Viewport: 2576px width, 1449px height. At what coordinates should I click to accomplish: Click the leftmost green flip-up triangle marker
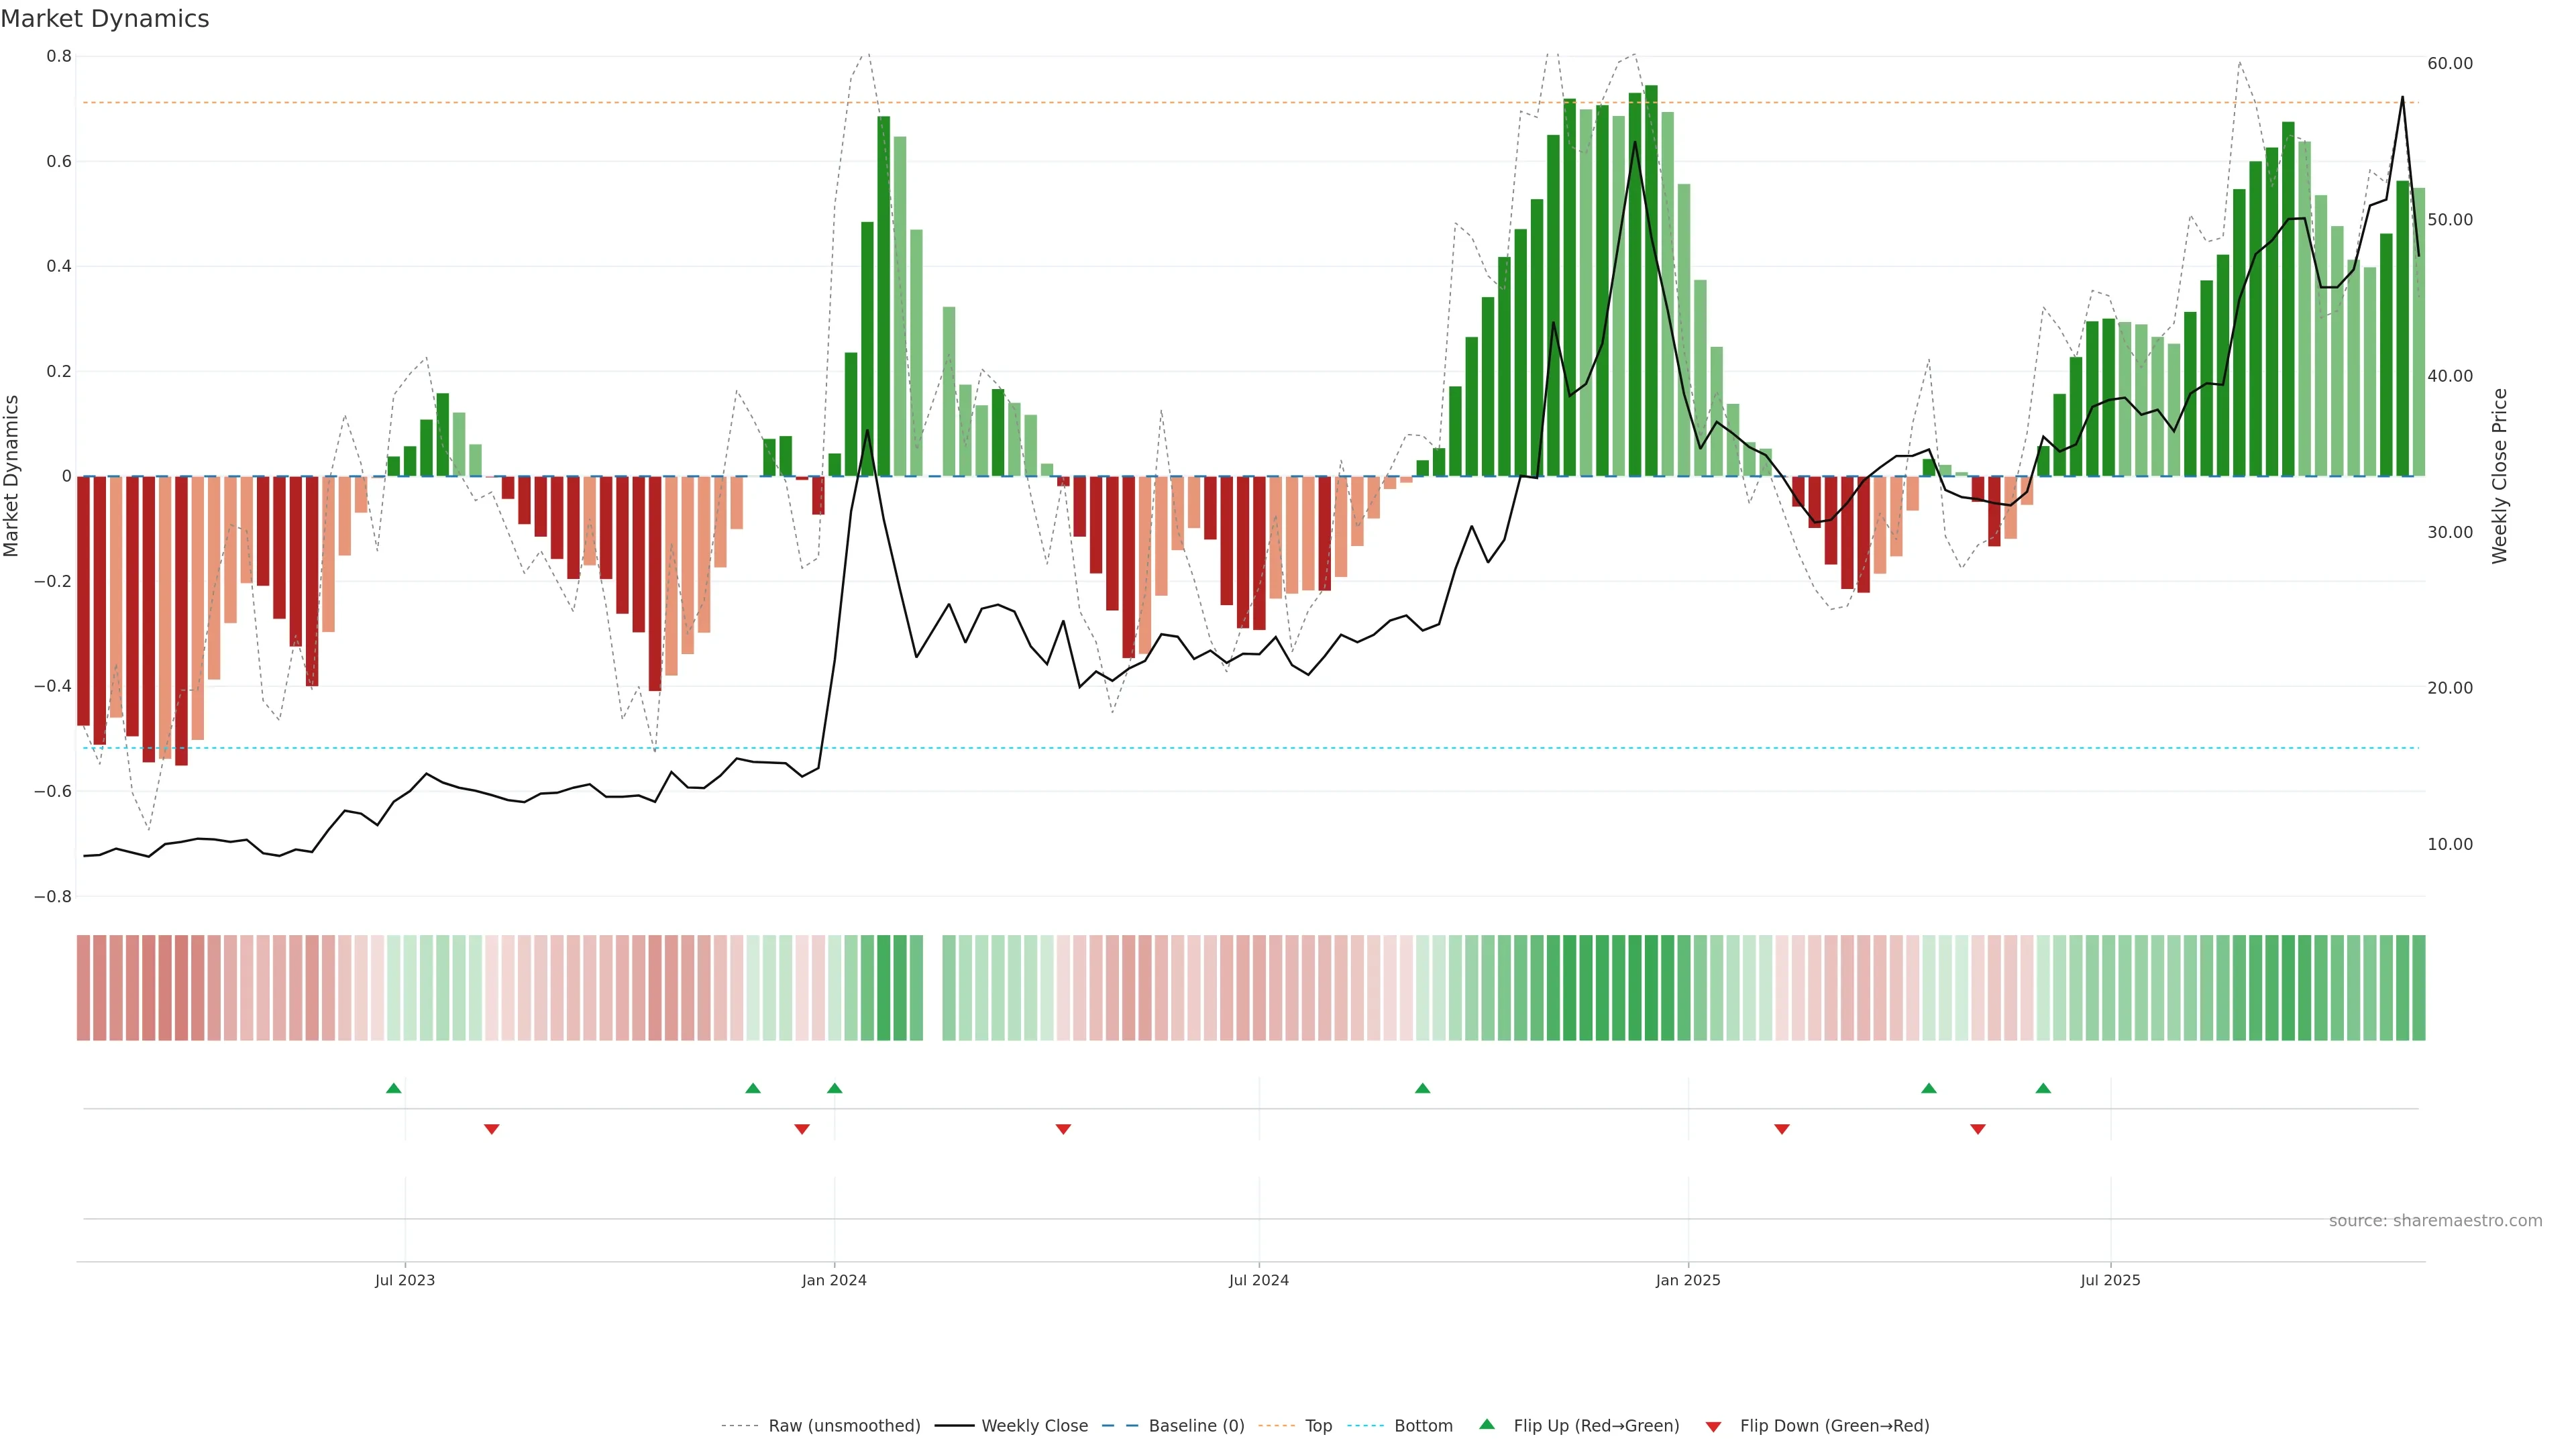point(393,1088)
